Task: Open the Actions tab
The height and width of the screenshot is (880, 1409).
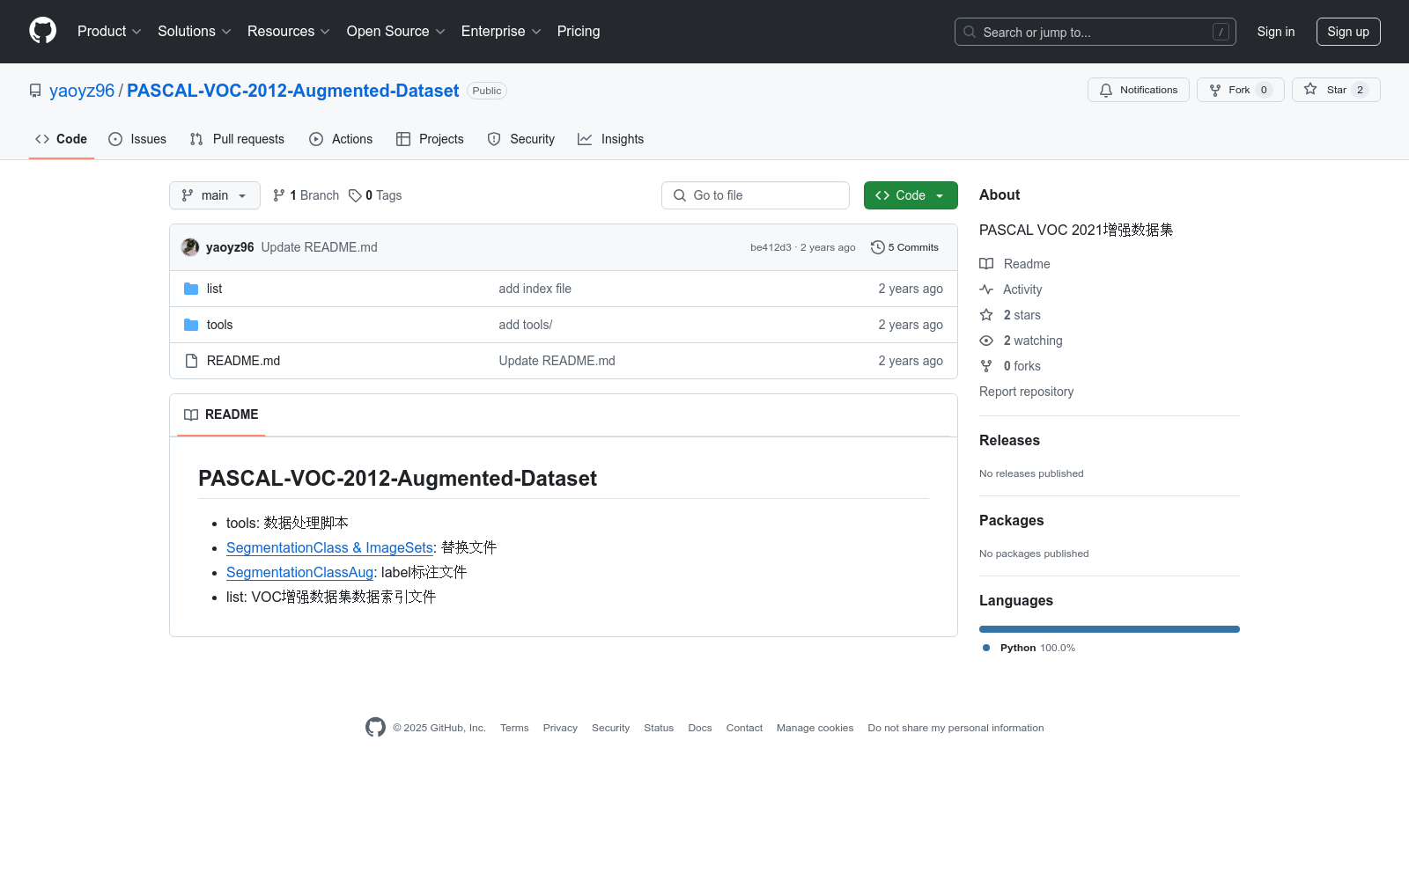Action: pos(341,139)
